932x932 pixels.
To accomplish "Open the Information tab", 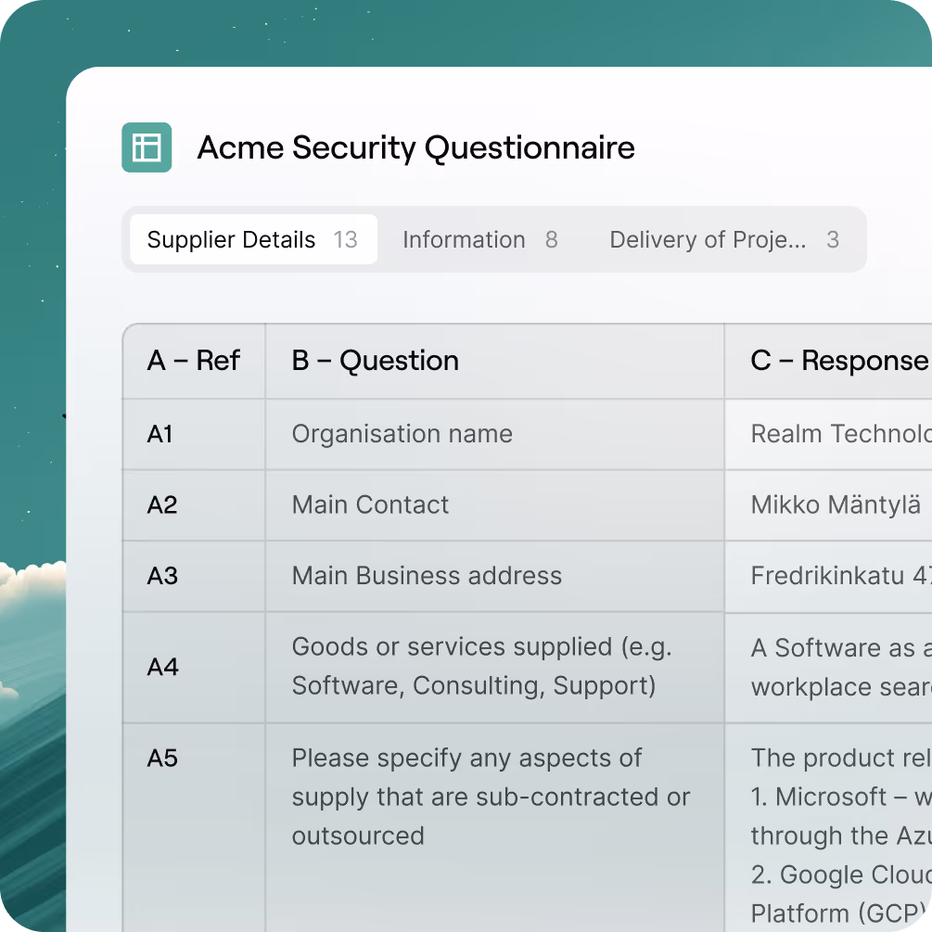I will click(479, 240).
